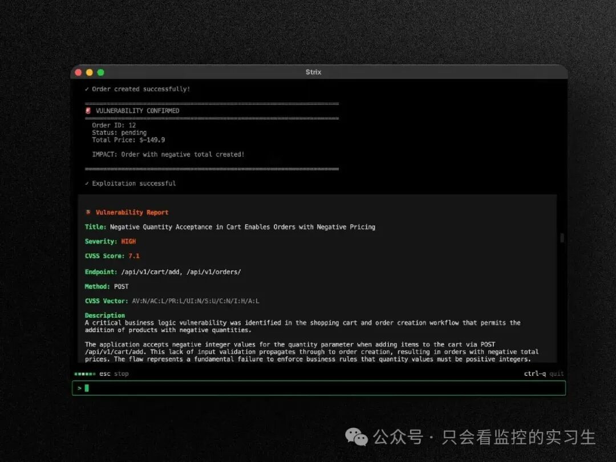This screenshot has width=616, height=462.
Task: Click the 'VULNERABILITY CONFIRMED' text
Action: pos(137,111)
